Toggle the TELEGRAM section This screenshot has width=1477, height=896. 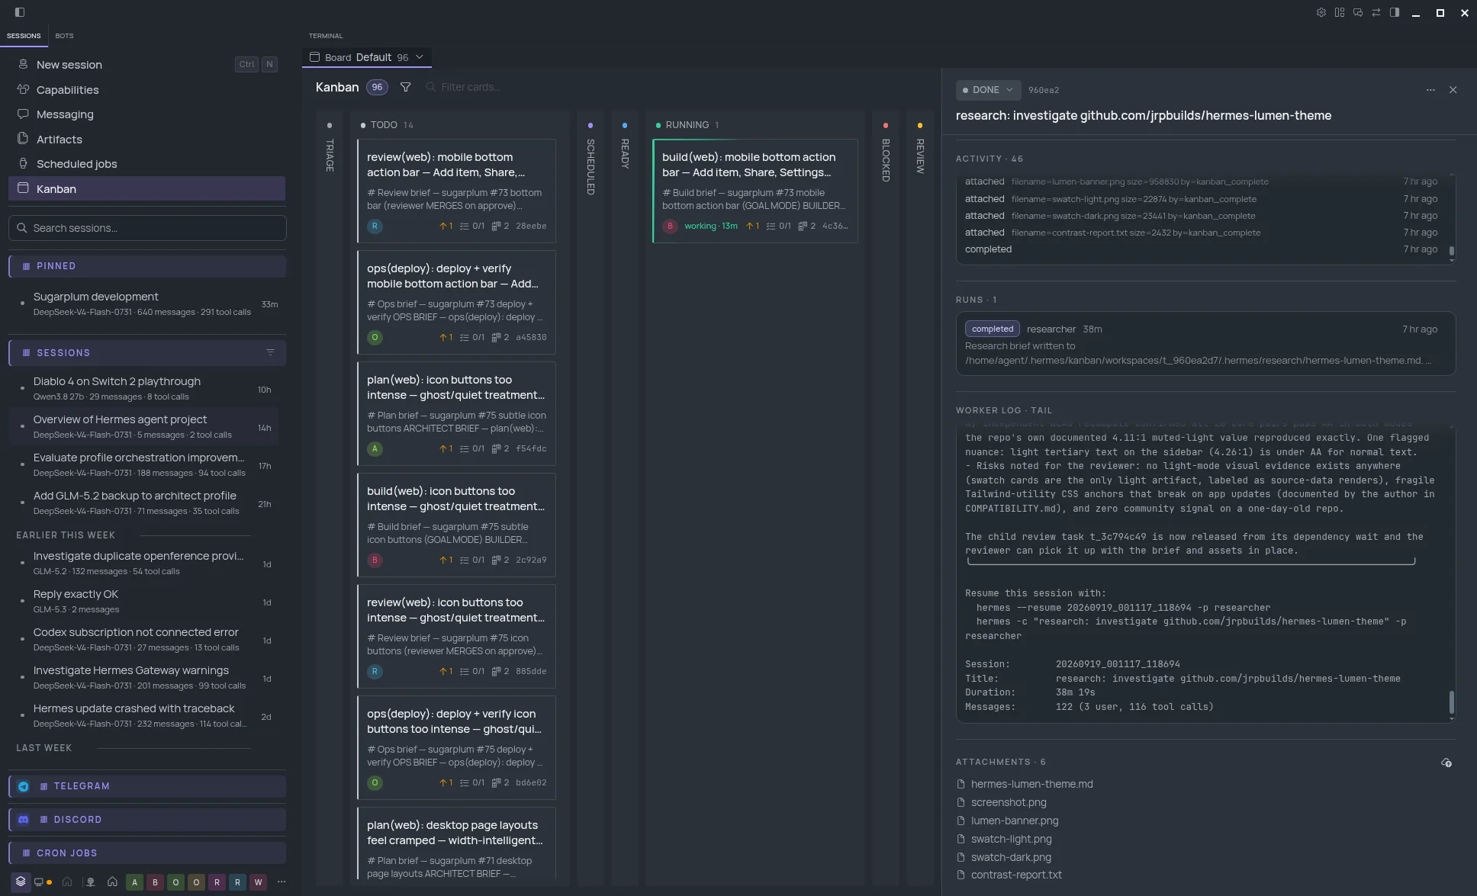point(147,786)
